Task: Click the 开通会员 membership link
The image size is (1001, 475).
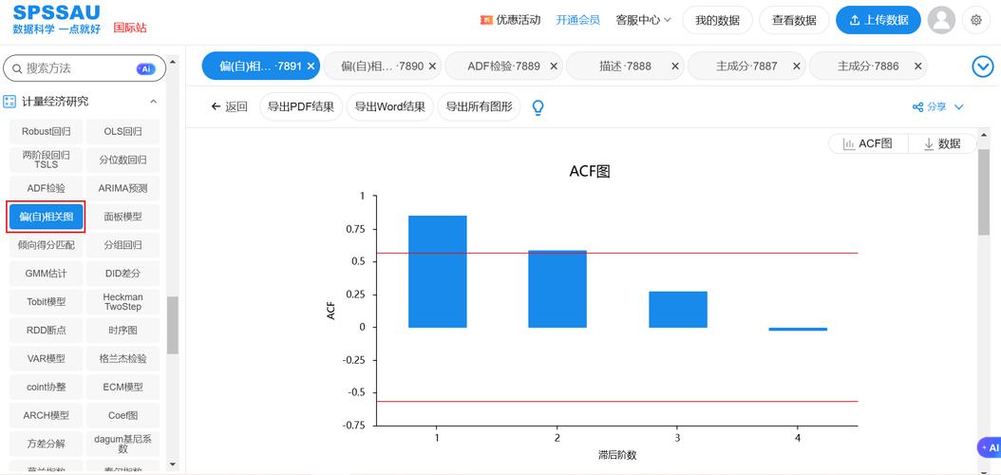Action: tap(577, 20)
